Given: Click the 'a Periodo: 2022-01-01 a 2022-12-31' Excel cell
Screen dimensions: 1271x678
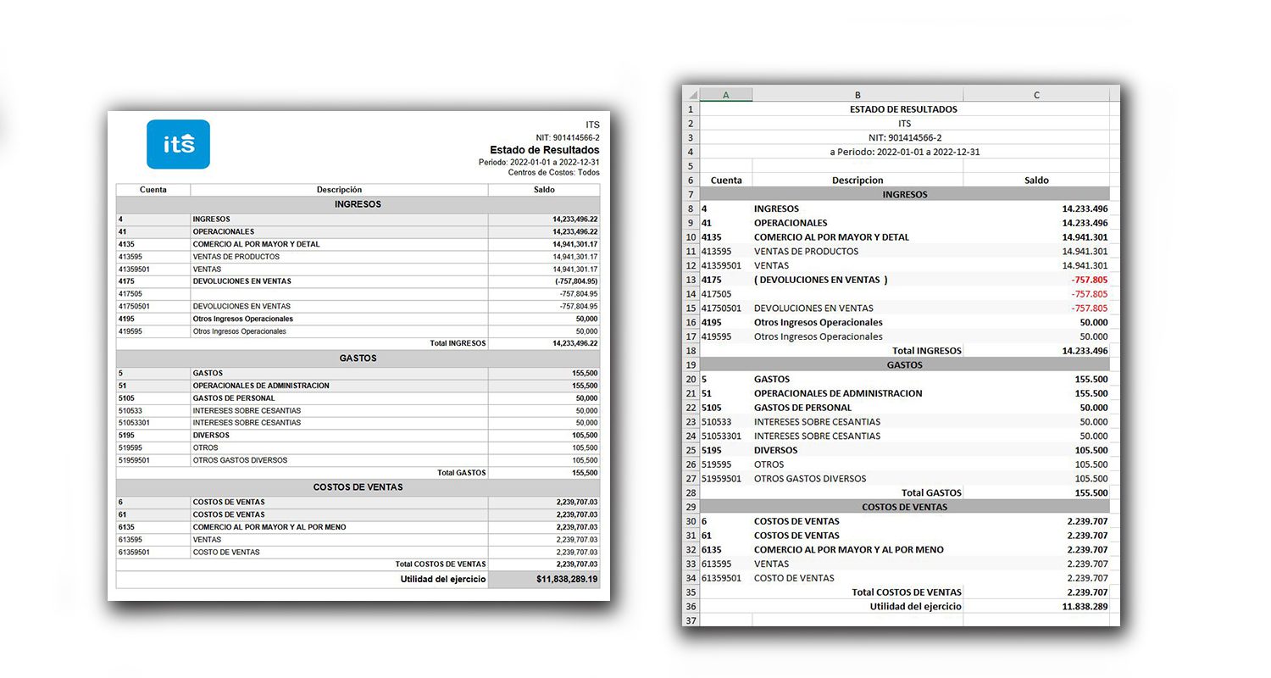Looking at the screenshot, I should (x=903, y=152).
